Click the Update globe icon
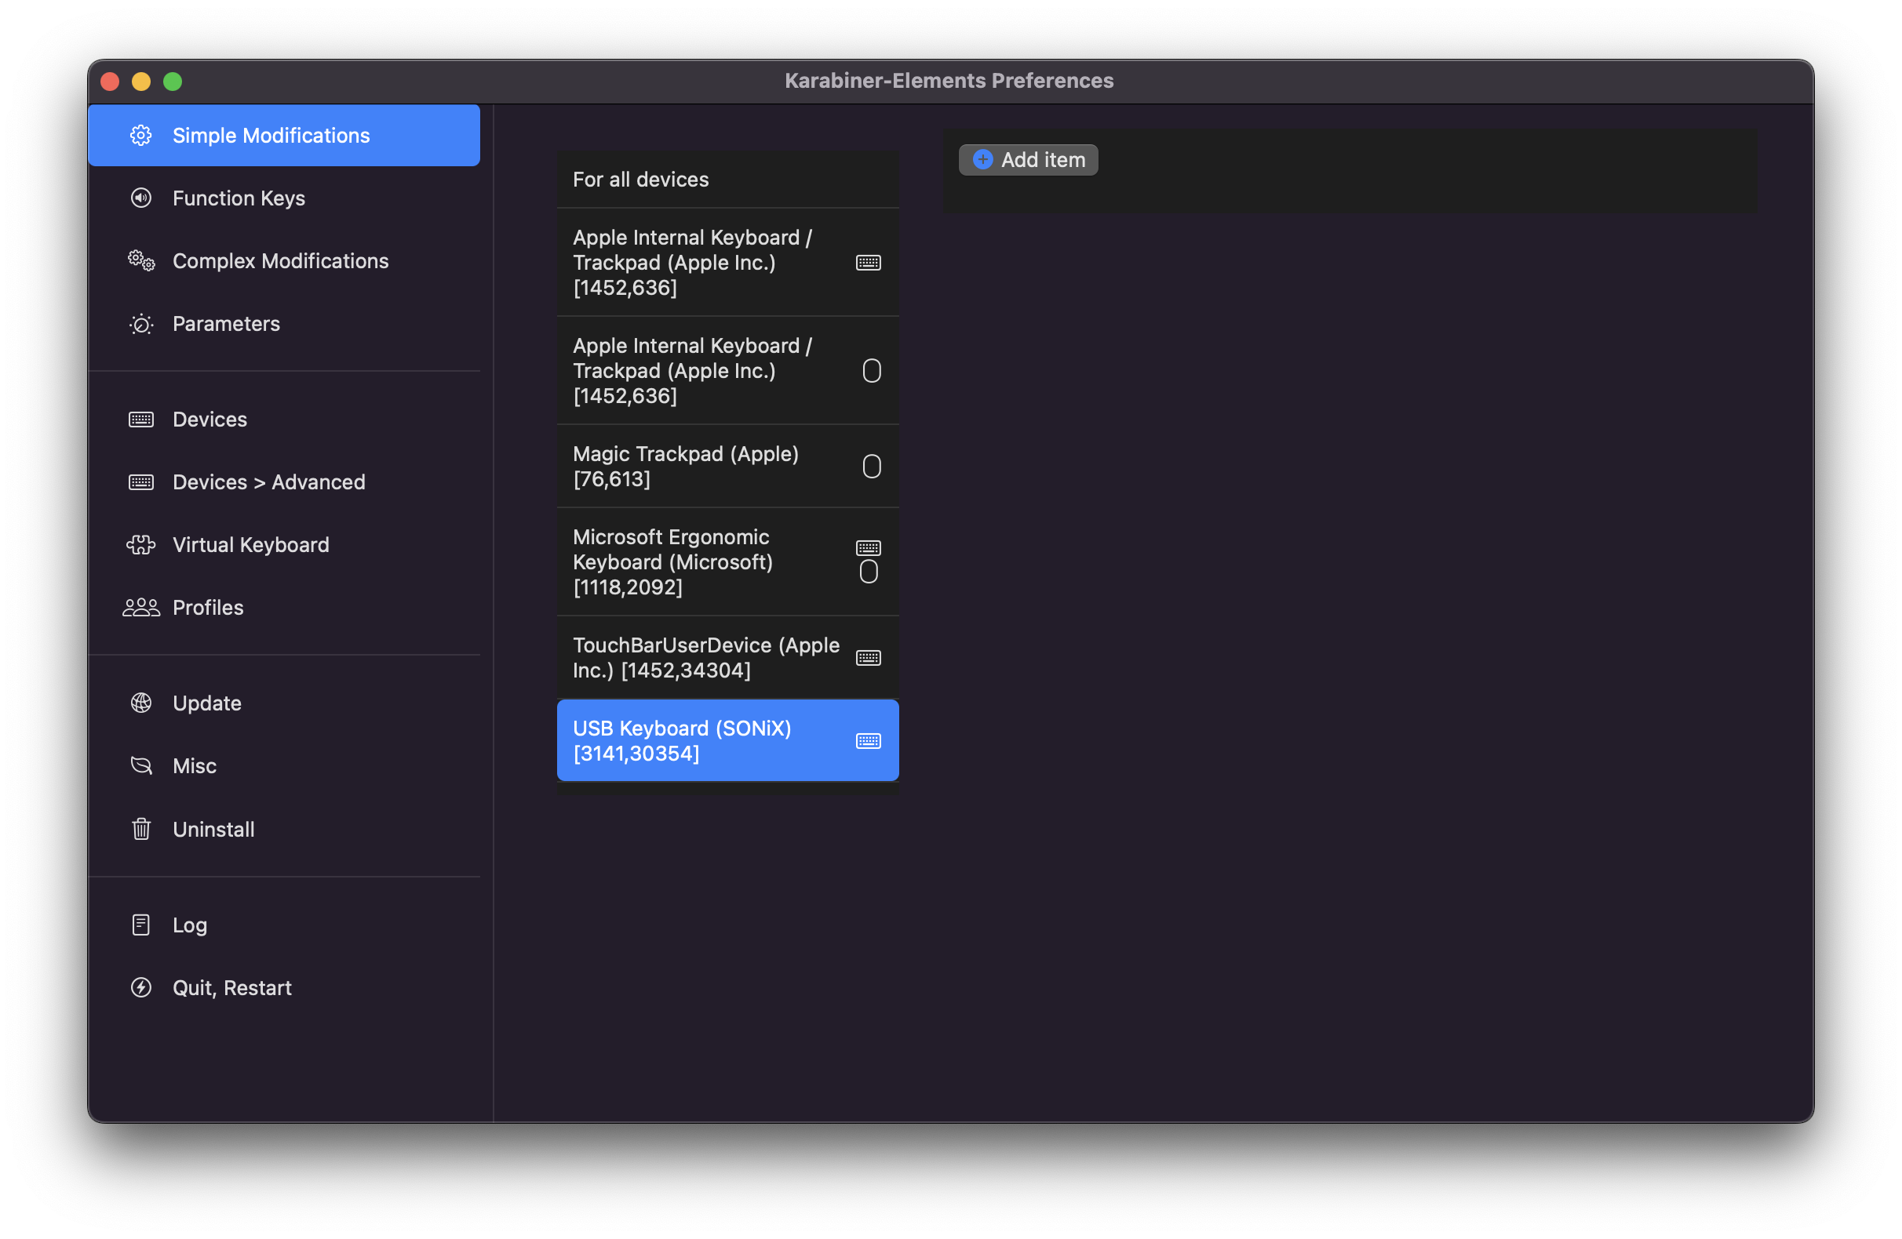 (140, 703)
